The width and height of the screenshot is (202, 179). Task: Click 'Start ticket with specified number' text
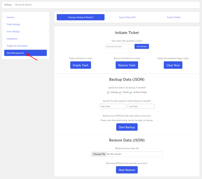127,41
